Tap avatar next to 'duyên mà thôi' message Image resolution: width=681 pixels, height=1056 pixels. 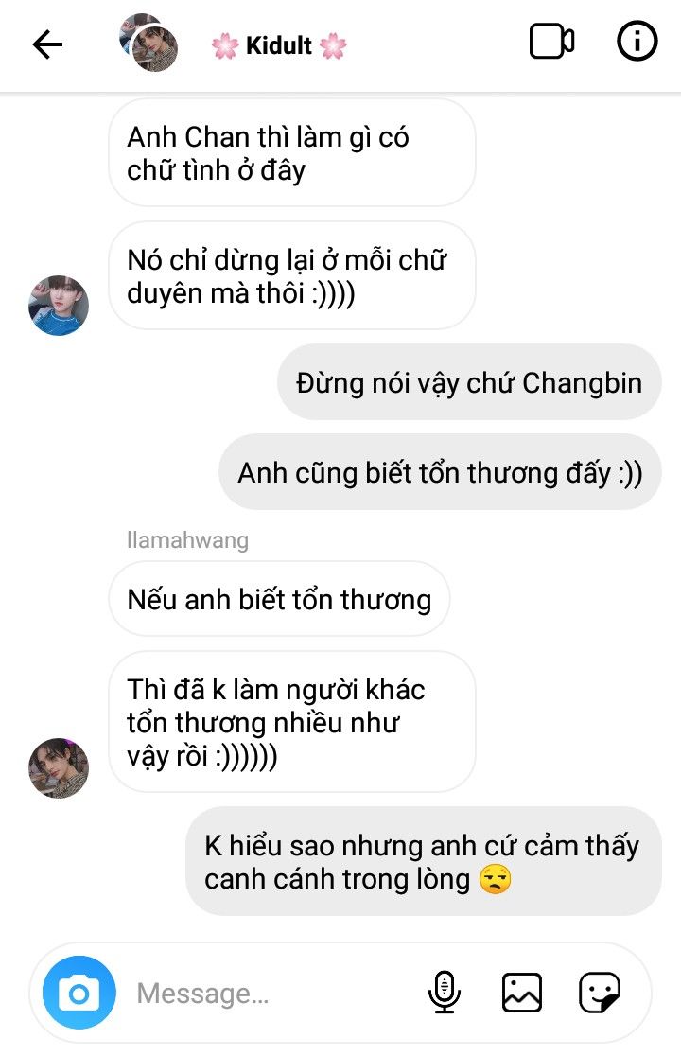click(59, 305)
